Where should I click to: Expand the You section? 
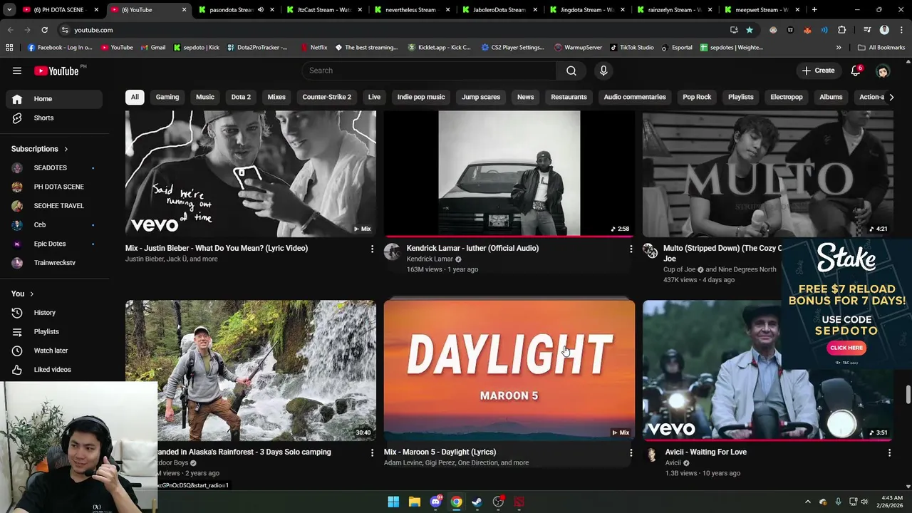click(23, 294)
